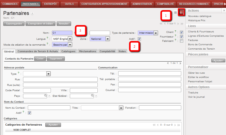Expand the Type de partenaire dropdown
The width and height of the screenshot is (226, 135).
point(156,33)
